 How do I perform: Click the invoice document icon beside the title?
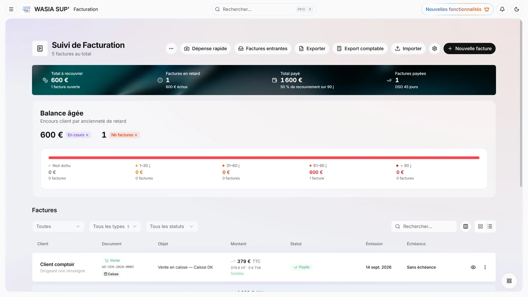[x=40, y=49]
